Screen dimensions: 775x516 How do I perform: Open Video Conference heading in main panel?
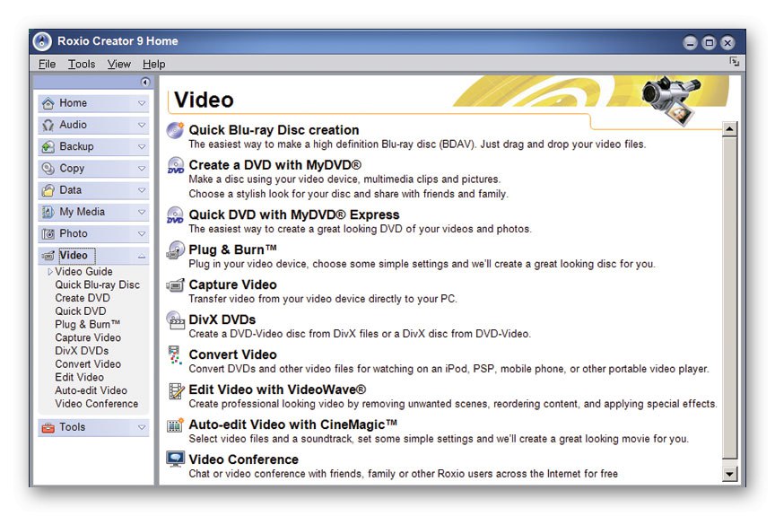coord(244,459)
